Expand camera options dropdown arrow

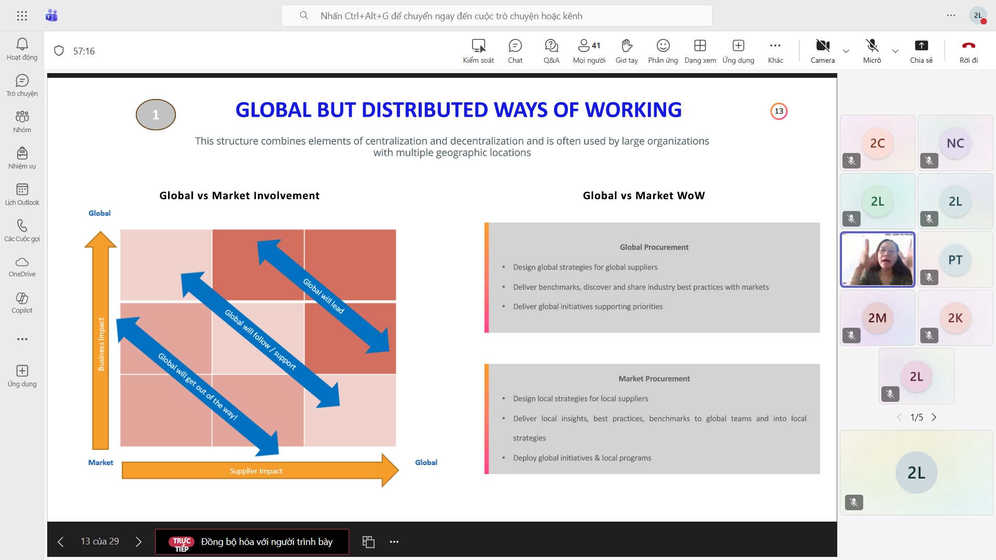846,51
